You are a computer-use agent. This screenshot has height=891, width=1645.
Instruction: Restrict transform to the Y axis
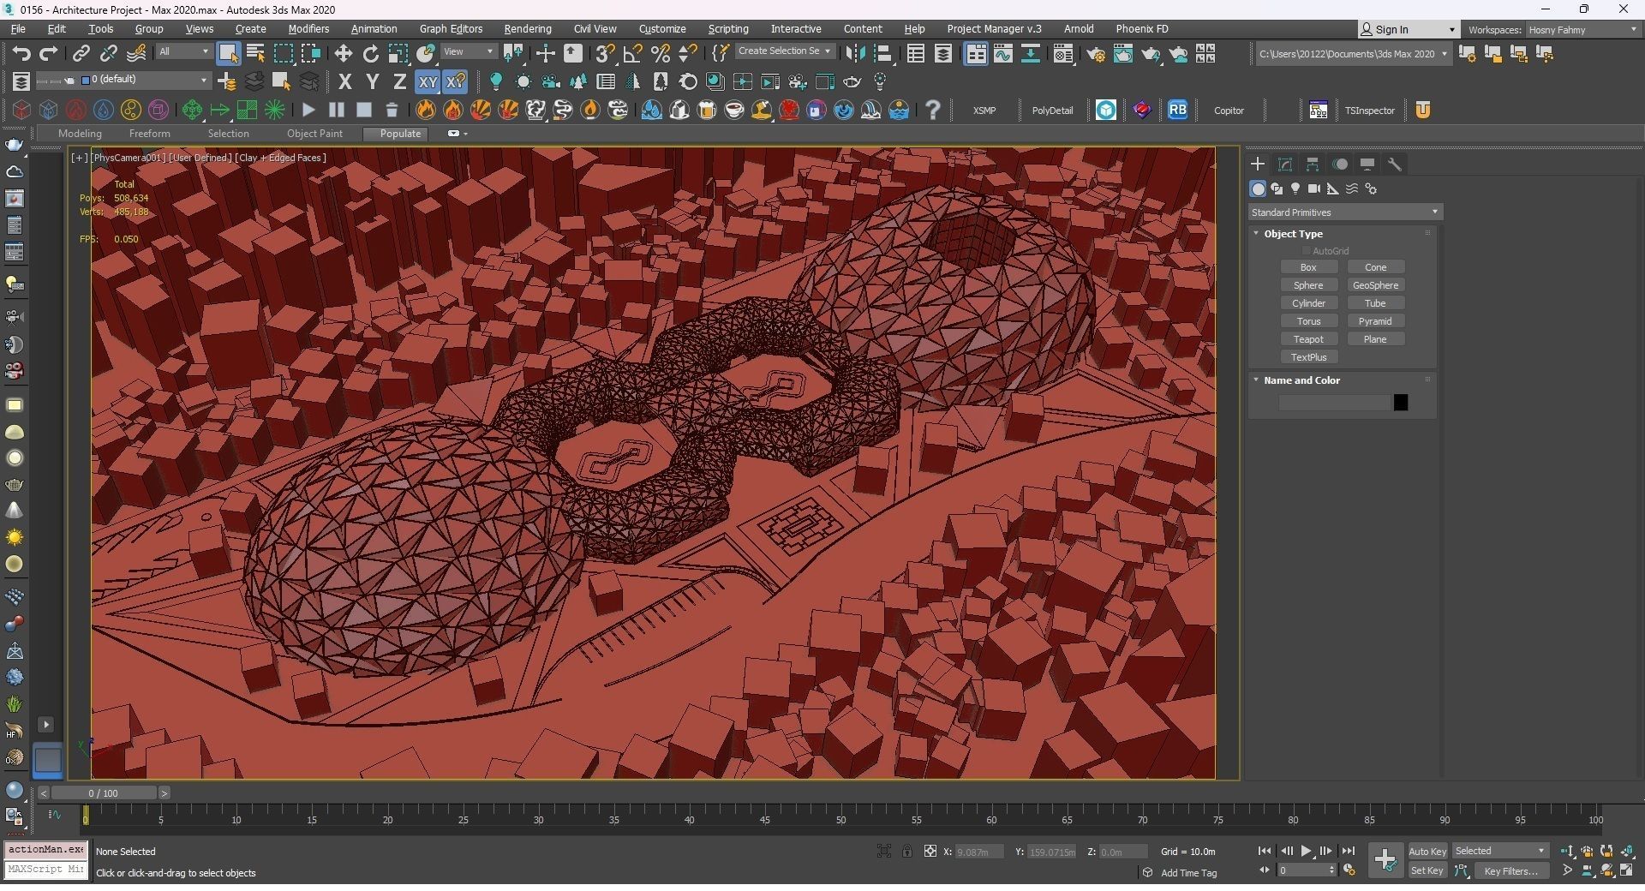[373, 81]
